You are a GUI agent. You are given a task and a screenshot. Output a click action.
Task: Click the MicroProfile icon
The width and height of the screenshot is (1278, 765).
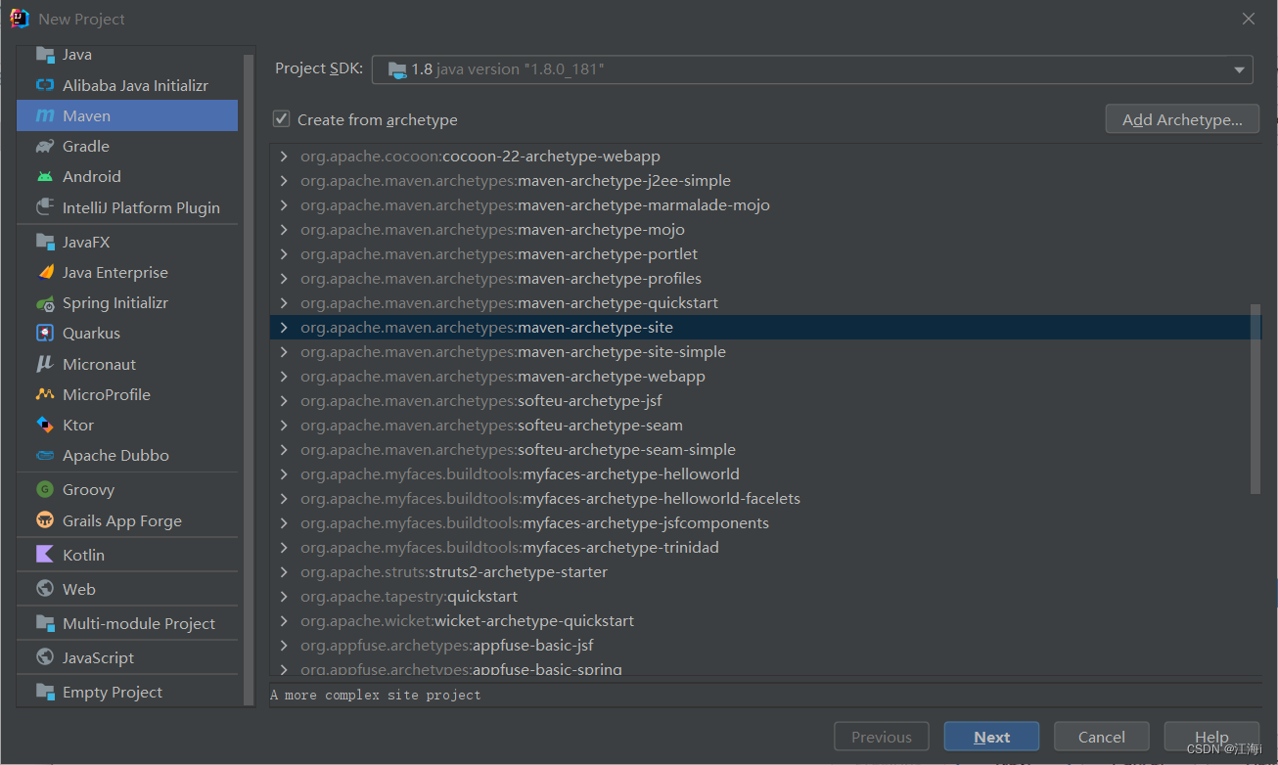45,394
